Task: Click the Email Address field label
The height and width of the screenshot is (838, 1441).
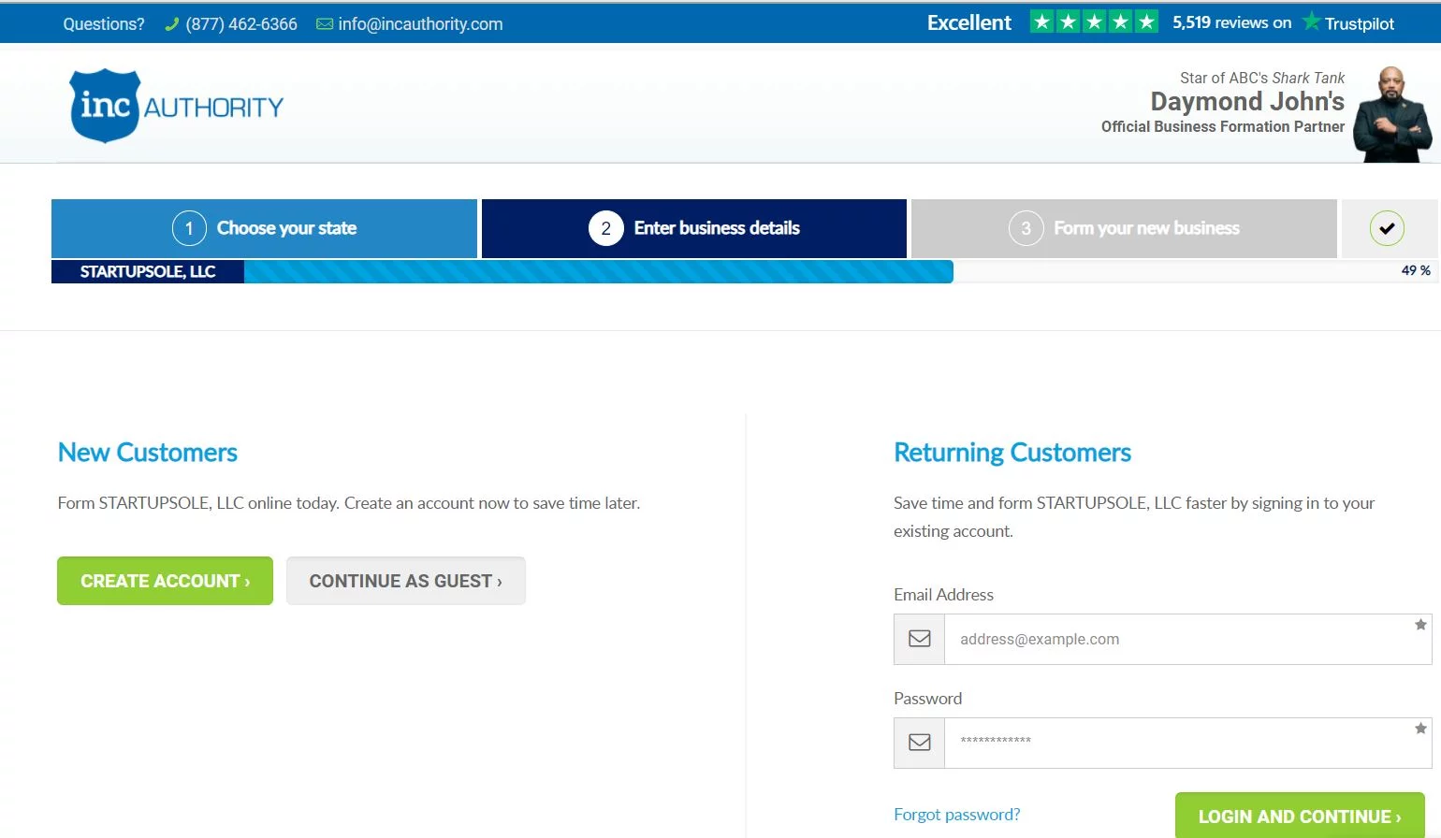Action: pos(943,595)
